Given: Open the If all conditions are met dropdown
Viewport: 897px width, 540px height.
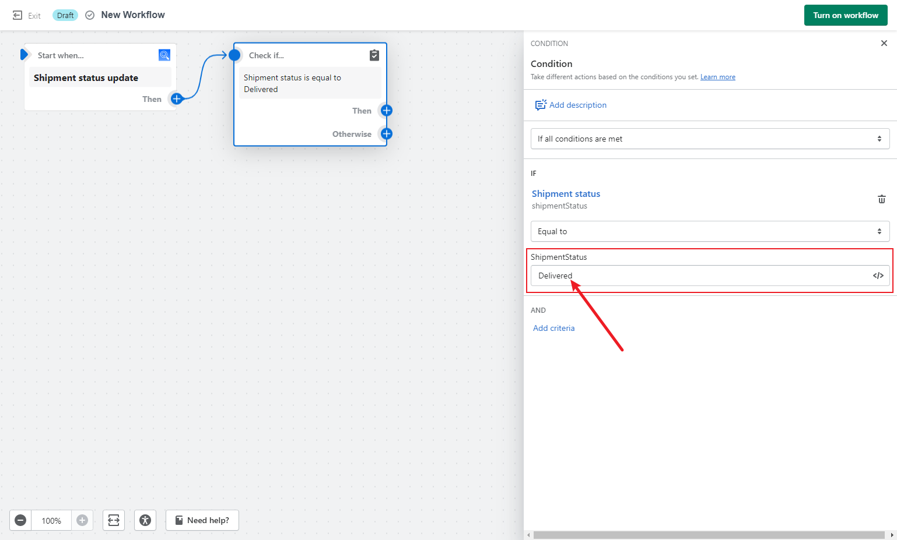Looking at the screenshot, I should 710,139.
